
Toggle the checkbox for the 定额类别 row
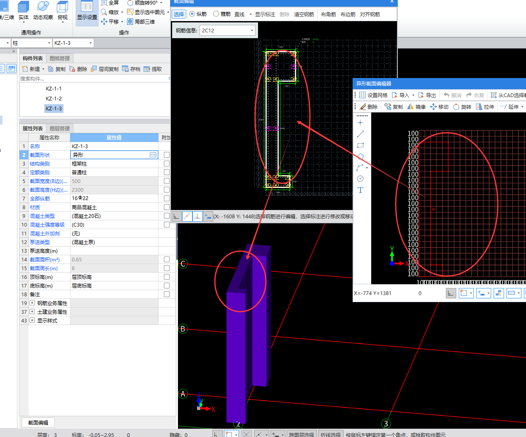[x=167, y=172]
